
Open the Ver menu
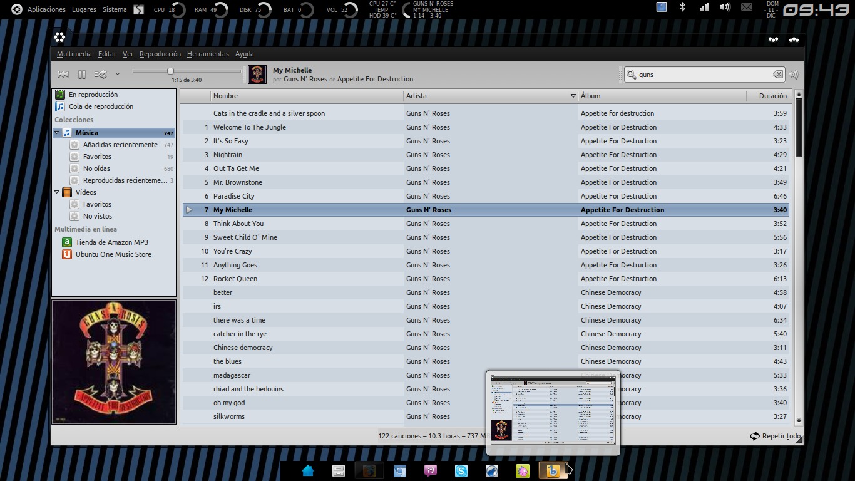tap(128, 54)
